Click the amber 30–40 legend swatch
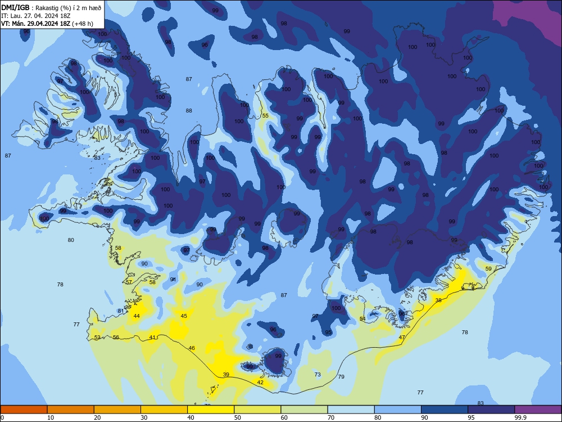The height and width of the screenshot is (422, 562). (164, 410)
